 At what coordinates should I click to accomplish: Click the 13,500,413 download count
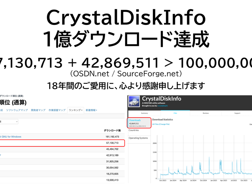pyautogui.click(x=112, y=180)
